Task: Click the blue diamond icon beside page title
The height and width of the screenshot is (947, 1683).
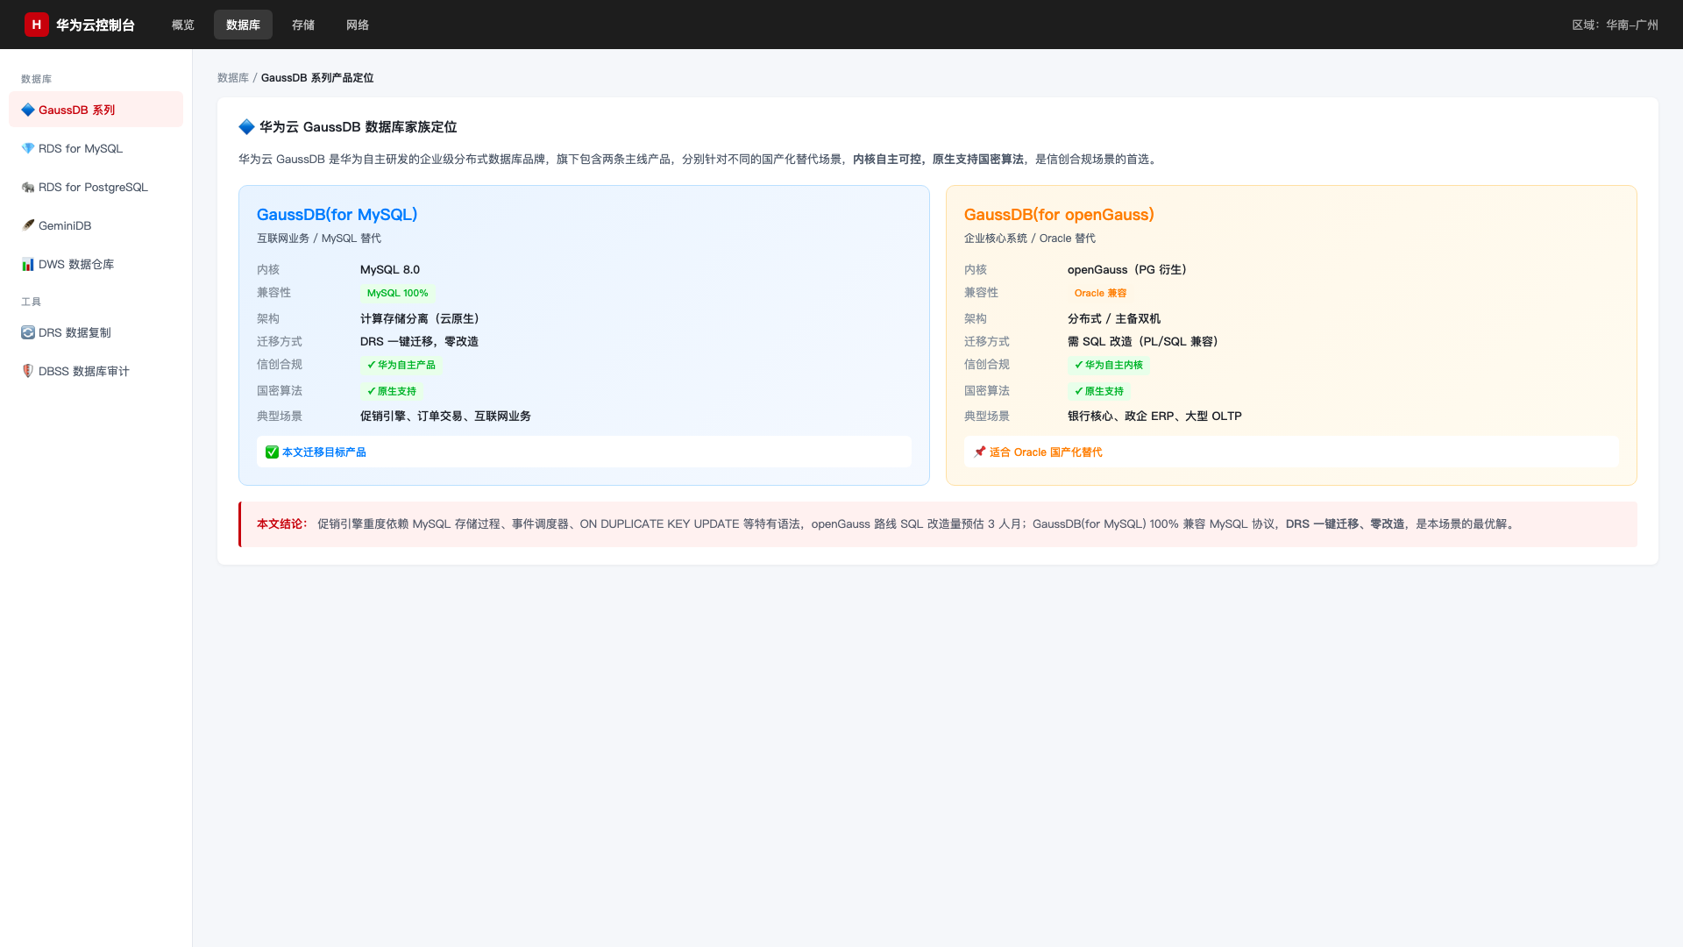Action: pos(246,127)
